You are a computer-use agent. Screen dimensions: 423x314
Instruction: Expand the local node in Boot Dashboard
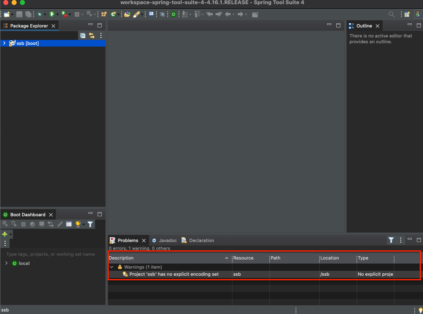(x=7, y=263)
